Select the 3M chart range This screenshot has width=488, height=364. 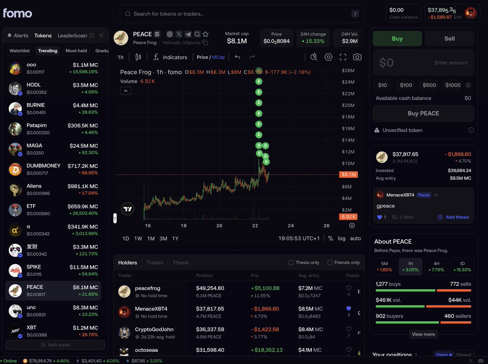point(163,238)
